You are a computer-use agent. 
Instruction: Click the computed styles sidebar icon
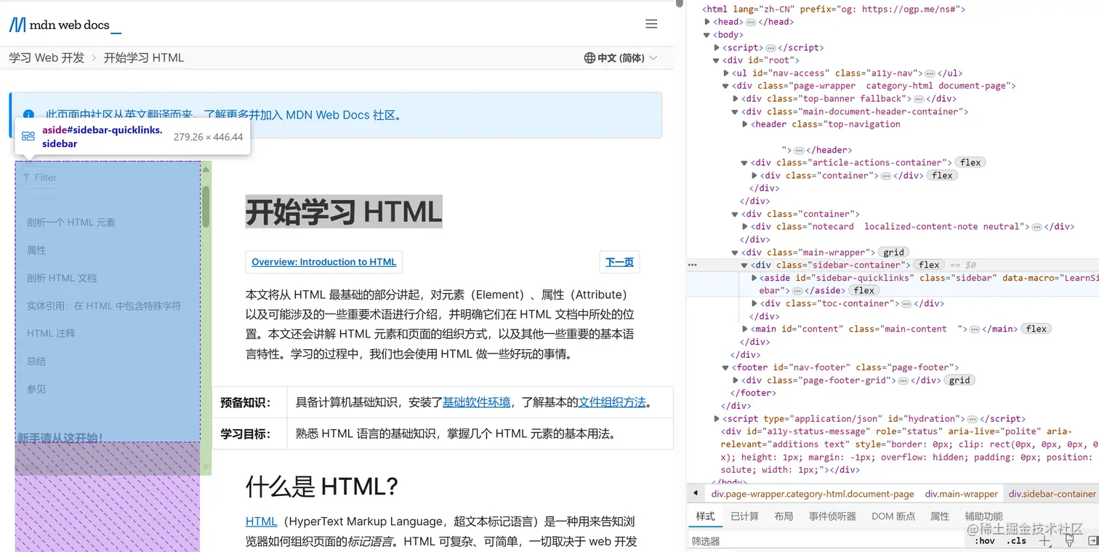(1092, 540)
